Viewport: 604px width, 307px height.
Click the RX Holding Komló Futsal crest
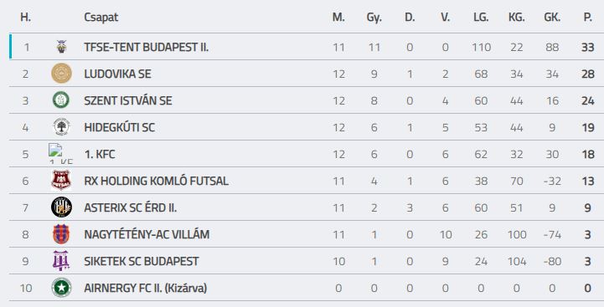(x=61, y=180)
